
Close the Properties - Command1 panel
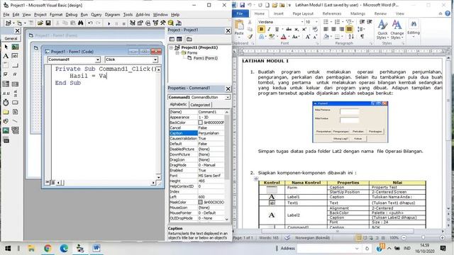pyautogui.click(x=228, y=89)
